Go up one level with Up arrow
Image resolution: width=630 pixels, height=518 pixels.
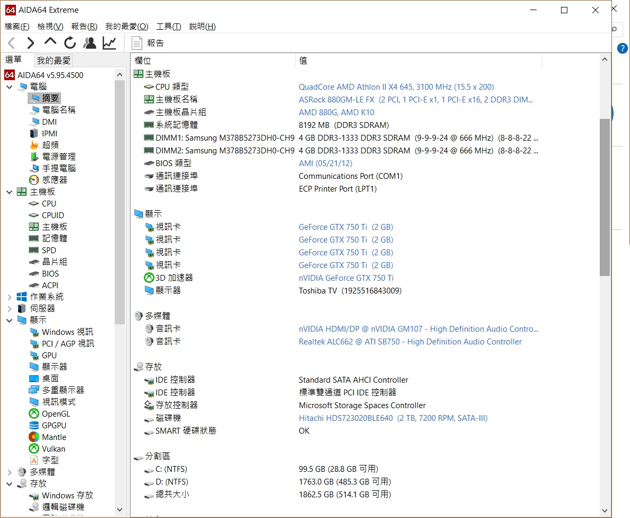click(50, 42)
